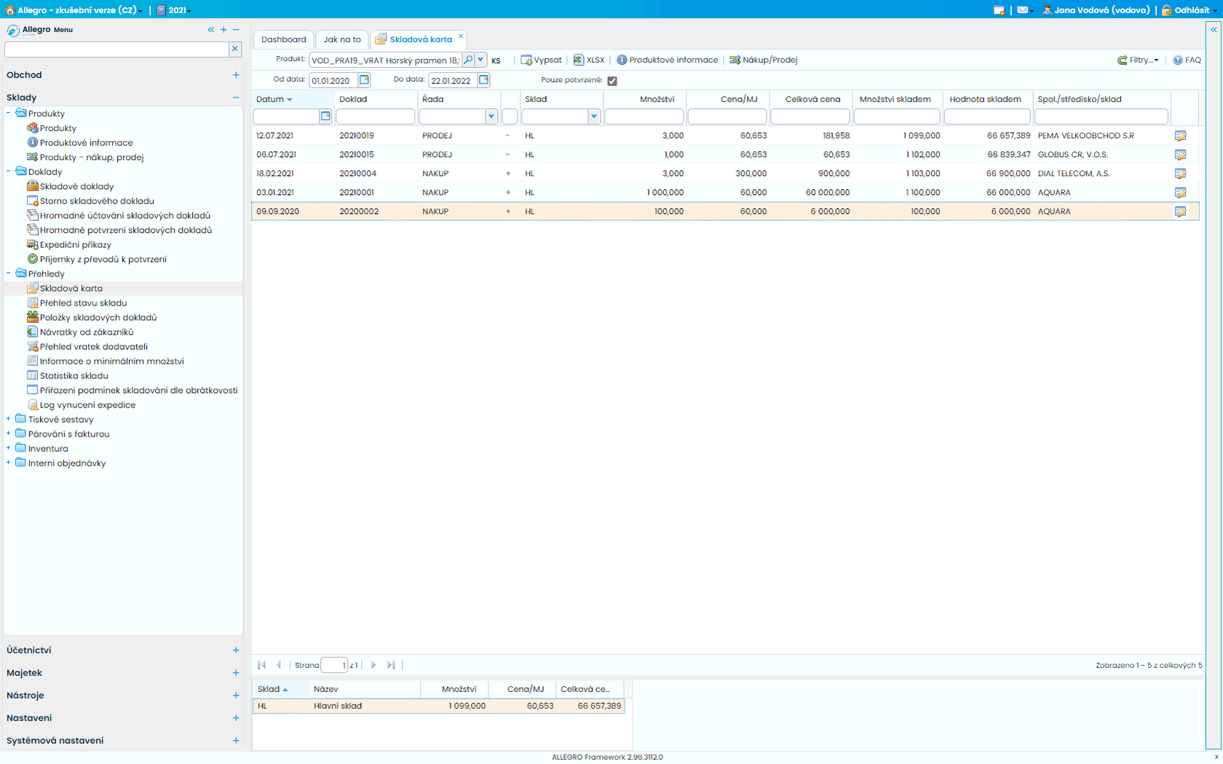The image size is (1223, 764).
Task: Open Přehled stavu skladu in the tree
Action: 83,303
